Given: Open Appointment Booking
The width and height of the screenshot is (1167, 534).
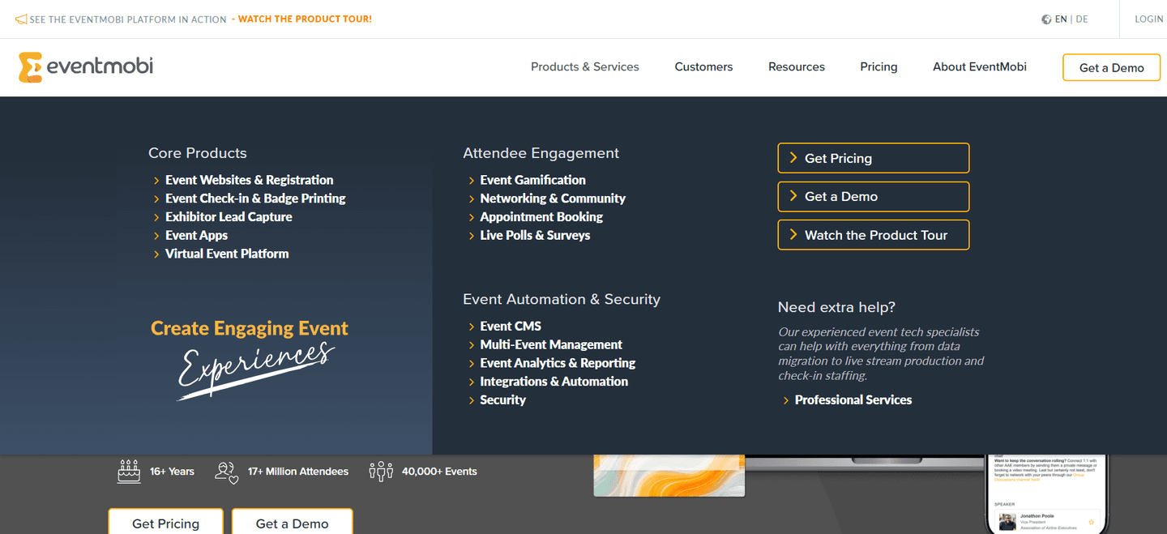Looking at the screenshot, I should (541, 217).
